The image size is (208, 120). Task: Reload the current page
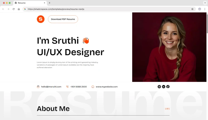pos(14,9)
